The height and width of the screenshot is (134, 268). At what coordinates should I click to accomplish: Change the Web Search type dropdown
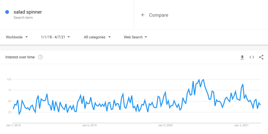(x=136, y=37)
